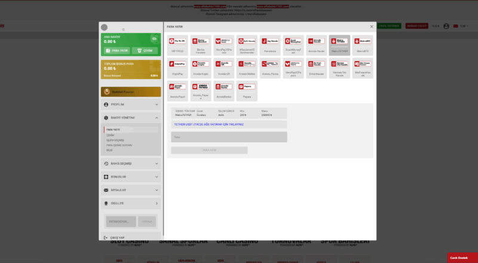The image size is (478, 263).
Task: Select the VIP TRC20 payment method
Action: 177,45
